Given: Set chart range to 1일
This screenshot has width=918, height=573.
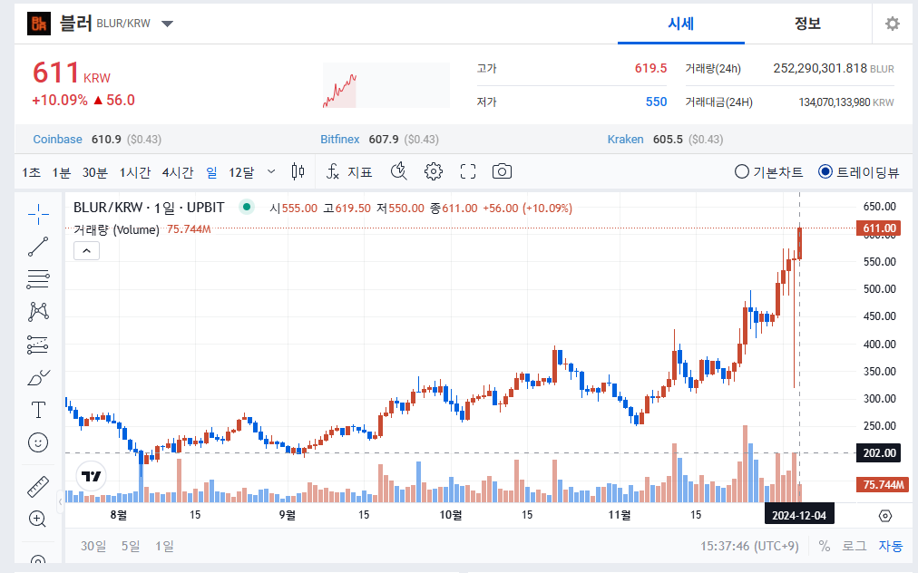Looking at the screenshot, I should click(x=164, y=546).
